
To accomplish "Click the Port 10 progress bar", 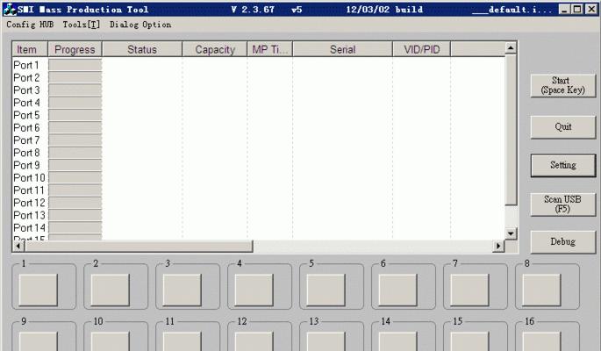I will (x=75, y=178).
